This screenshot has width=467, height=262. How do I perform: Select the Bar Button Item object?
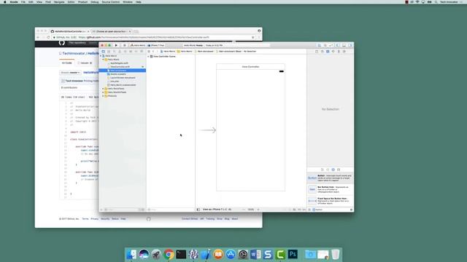[x=331, y=189]
